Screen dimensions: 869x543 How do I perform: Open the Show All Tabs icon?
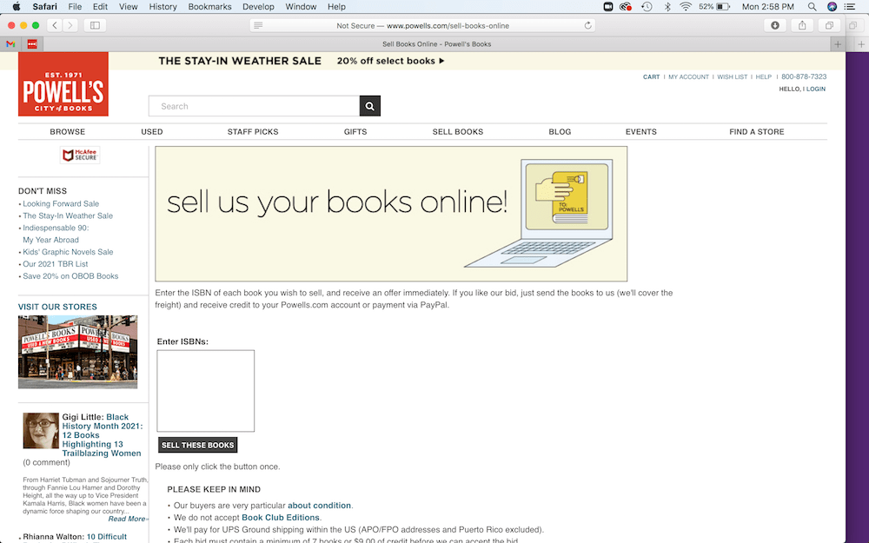coord(828,25)
